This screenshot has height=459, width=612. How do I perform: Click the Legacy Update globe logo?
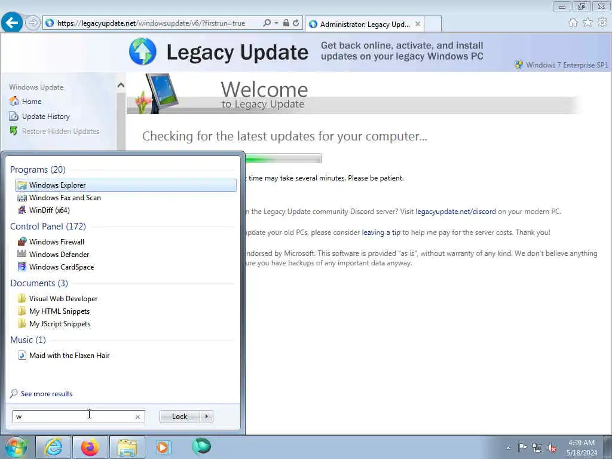coord(143,51)
